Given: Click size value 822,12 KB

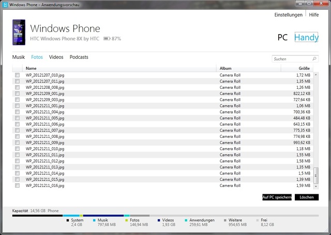Looking at the screenshot, I should click(302, 93).
